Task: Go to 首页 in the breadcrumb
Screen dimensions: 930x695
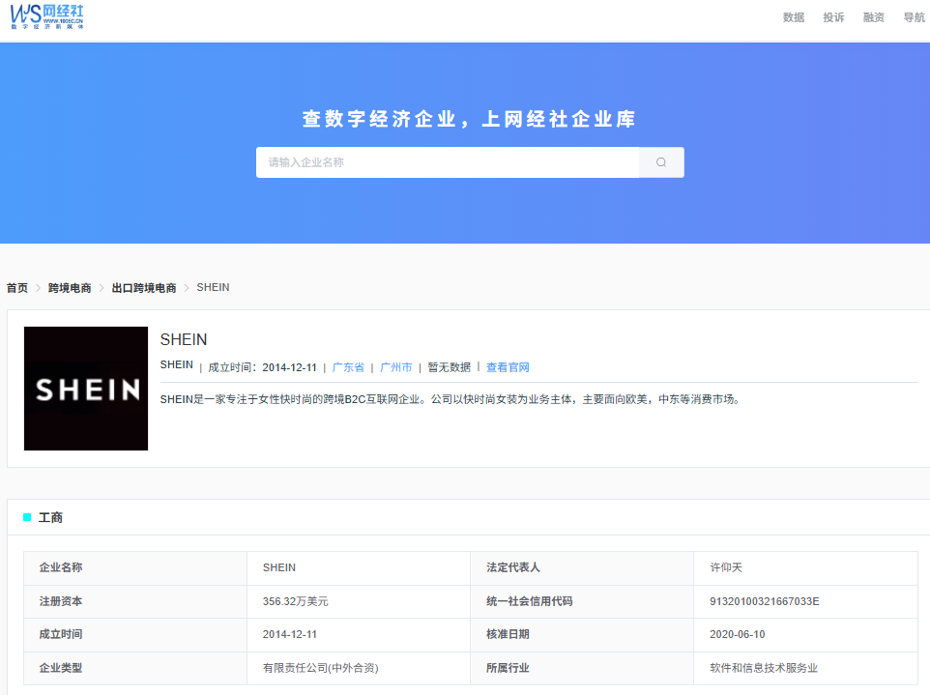Action: point(17,288)
